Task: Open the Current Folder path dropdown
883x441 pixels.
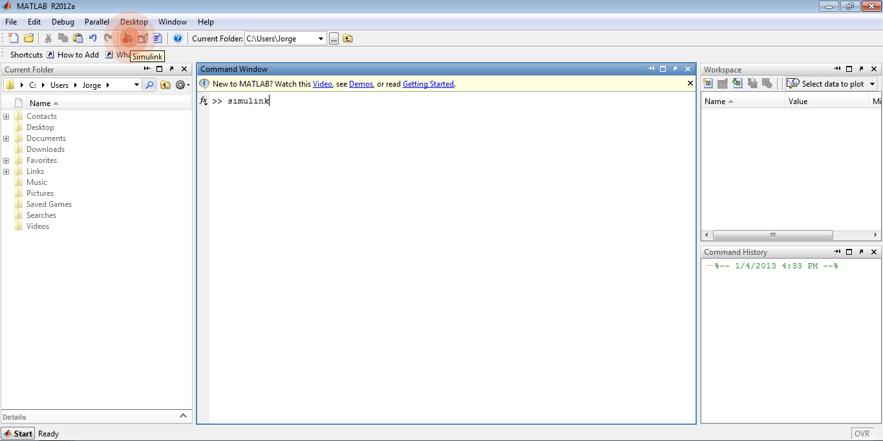Action: pyautogui.click(x=321, y=39)
